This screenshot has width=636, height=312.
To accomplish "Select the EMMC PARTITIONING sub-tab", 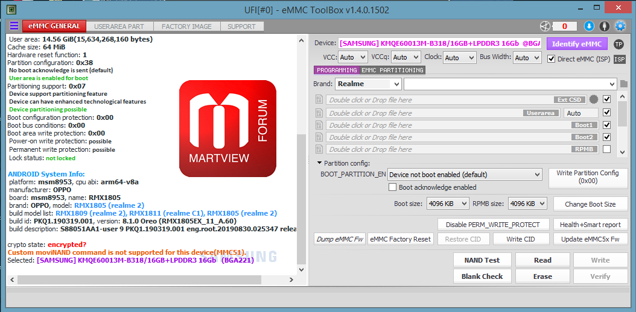I will point(392,70).
